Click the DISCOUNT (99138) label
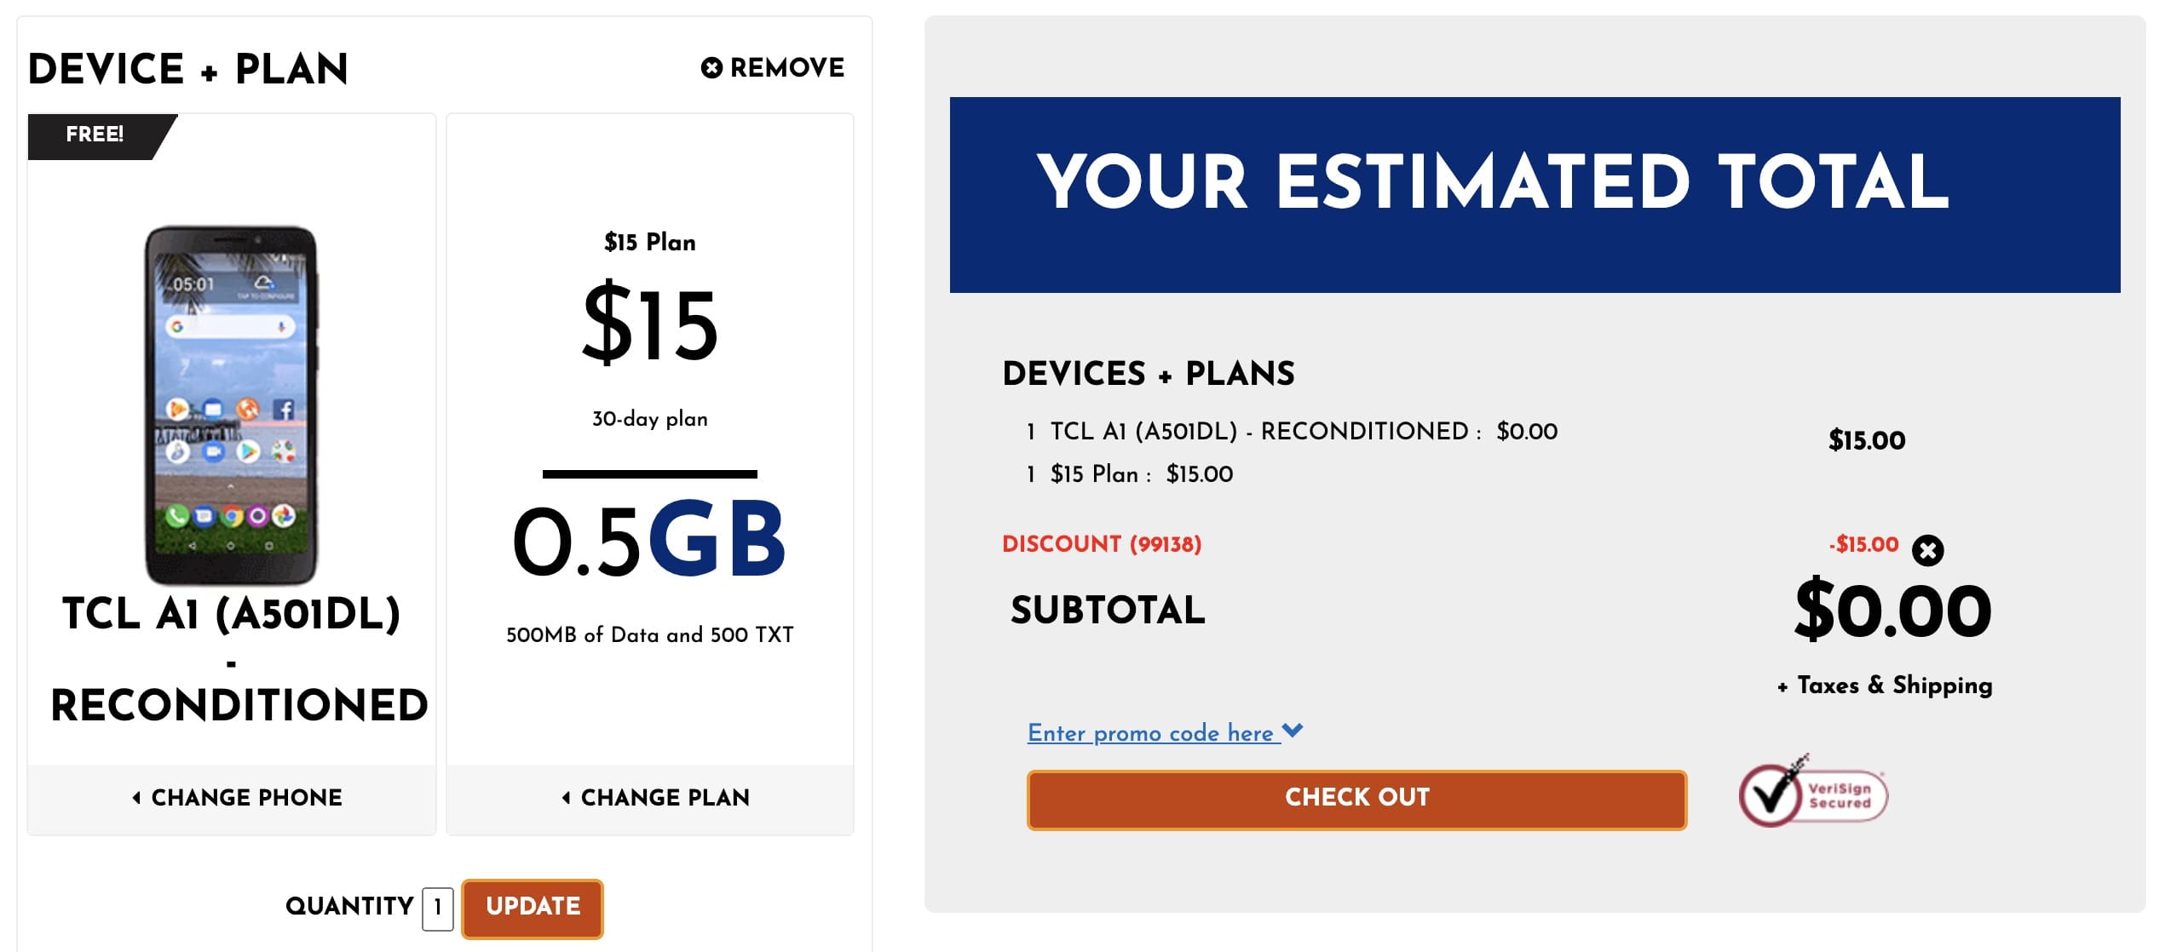This screenshot has width=2171, height=952. point(1102,544)
